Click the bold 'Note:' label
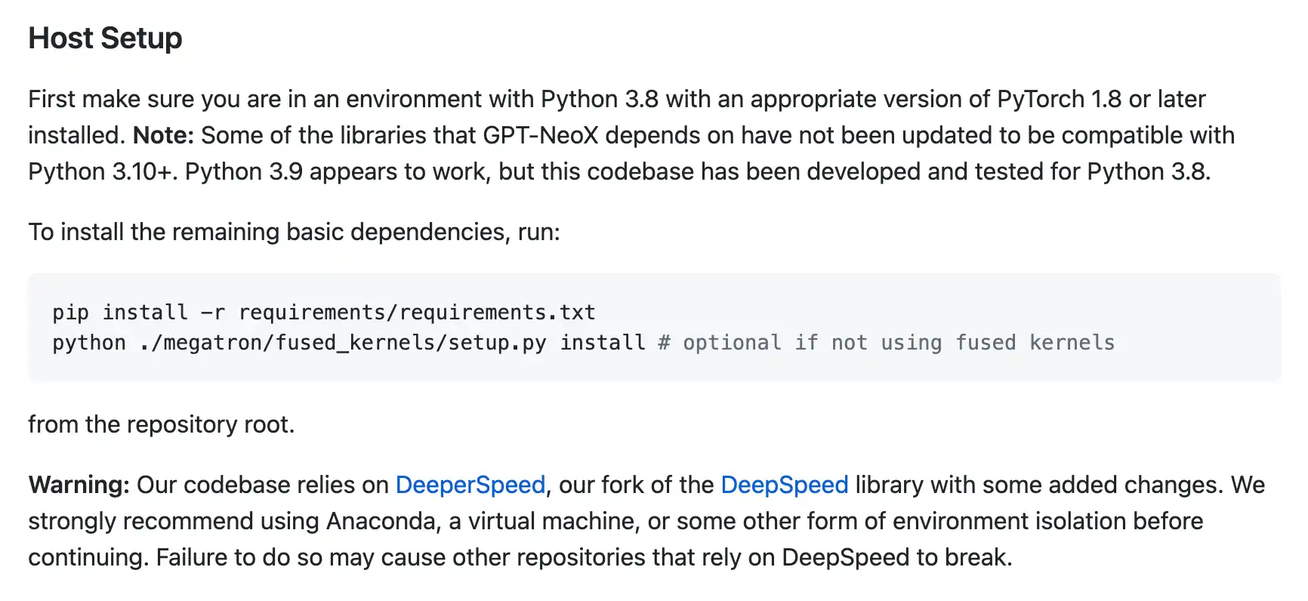This screenshot has width=1308, height=601. point(163,135)
